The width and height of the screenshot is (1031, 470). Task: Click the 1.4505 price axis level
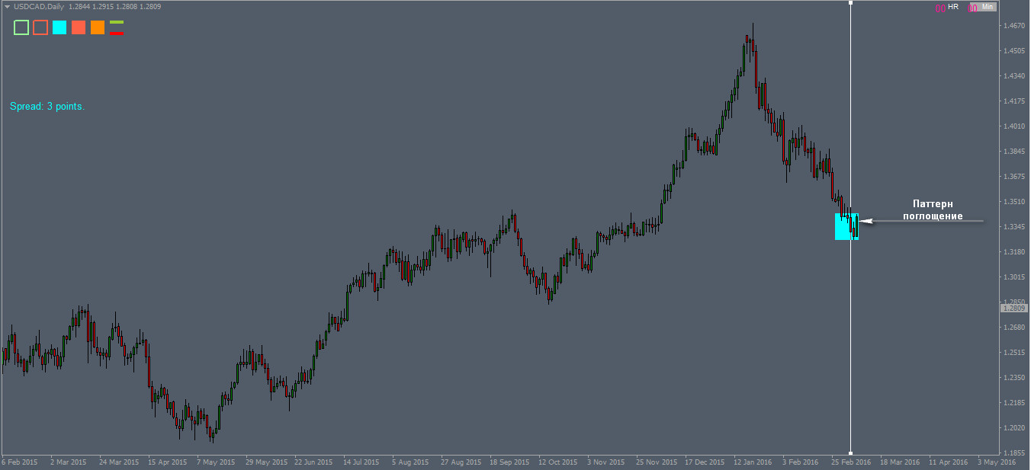click(1015, 51)
